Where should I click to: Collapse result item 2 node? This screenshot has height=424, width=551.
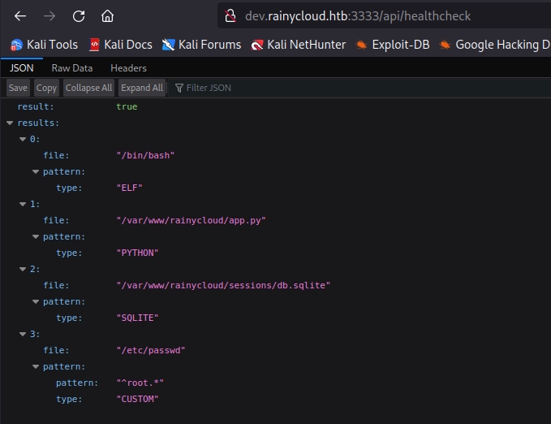[23, 269]
